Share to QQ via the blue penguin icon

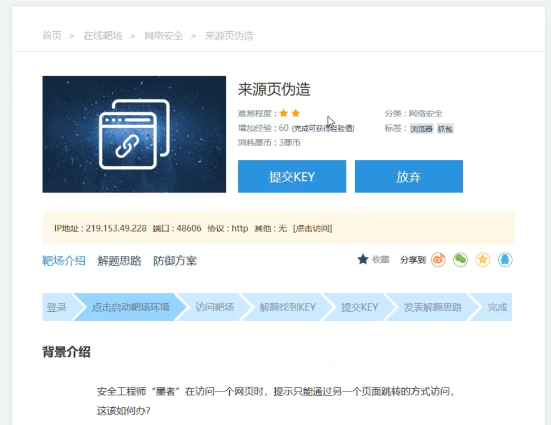coord(505,260)
